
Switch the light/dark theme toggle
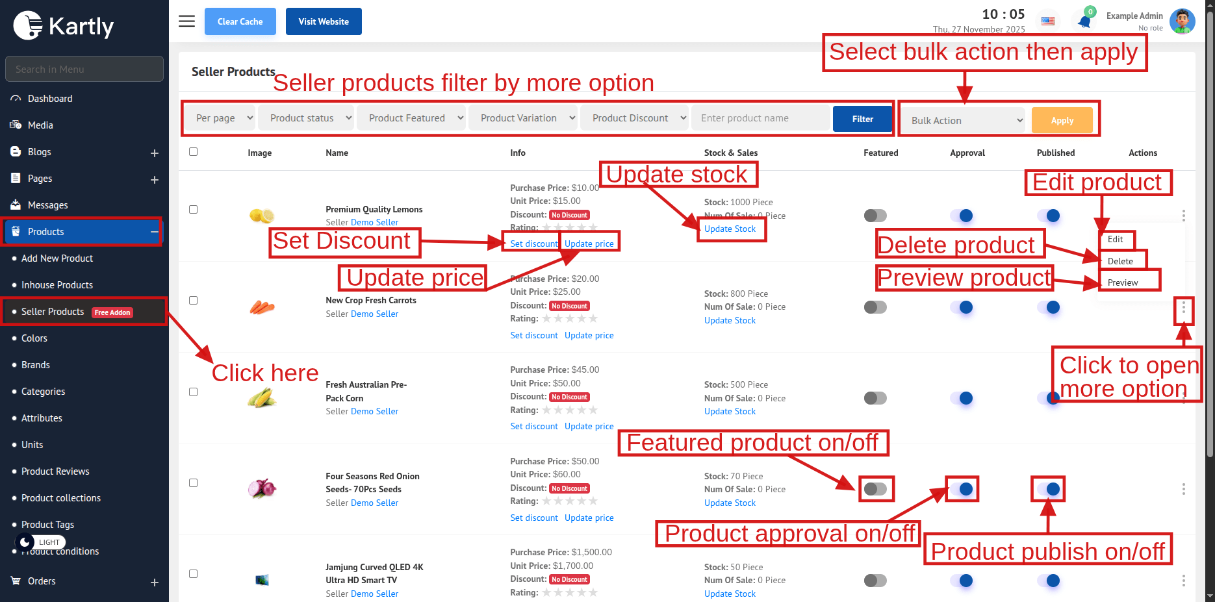pyautogui.click(x=26, y=542)
